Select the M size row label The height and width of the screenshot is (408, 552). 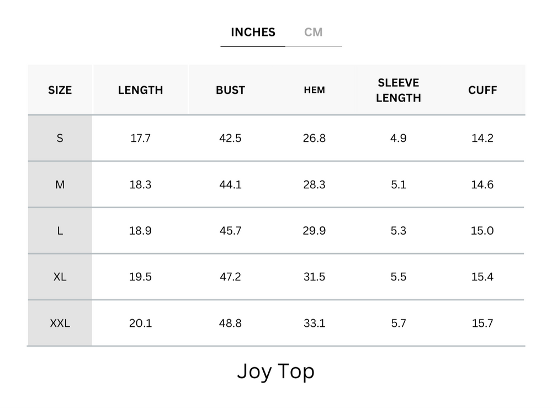coord(60,184)
